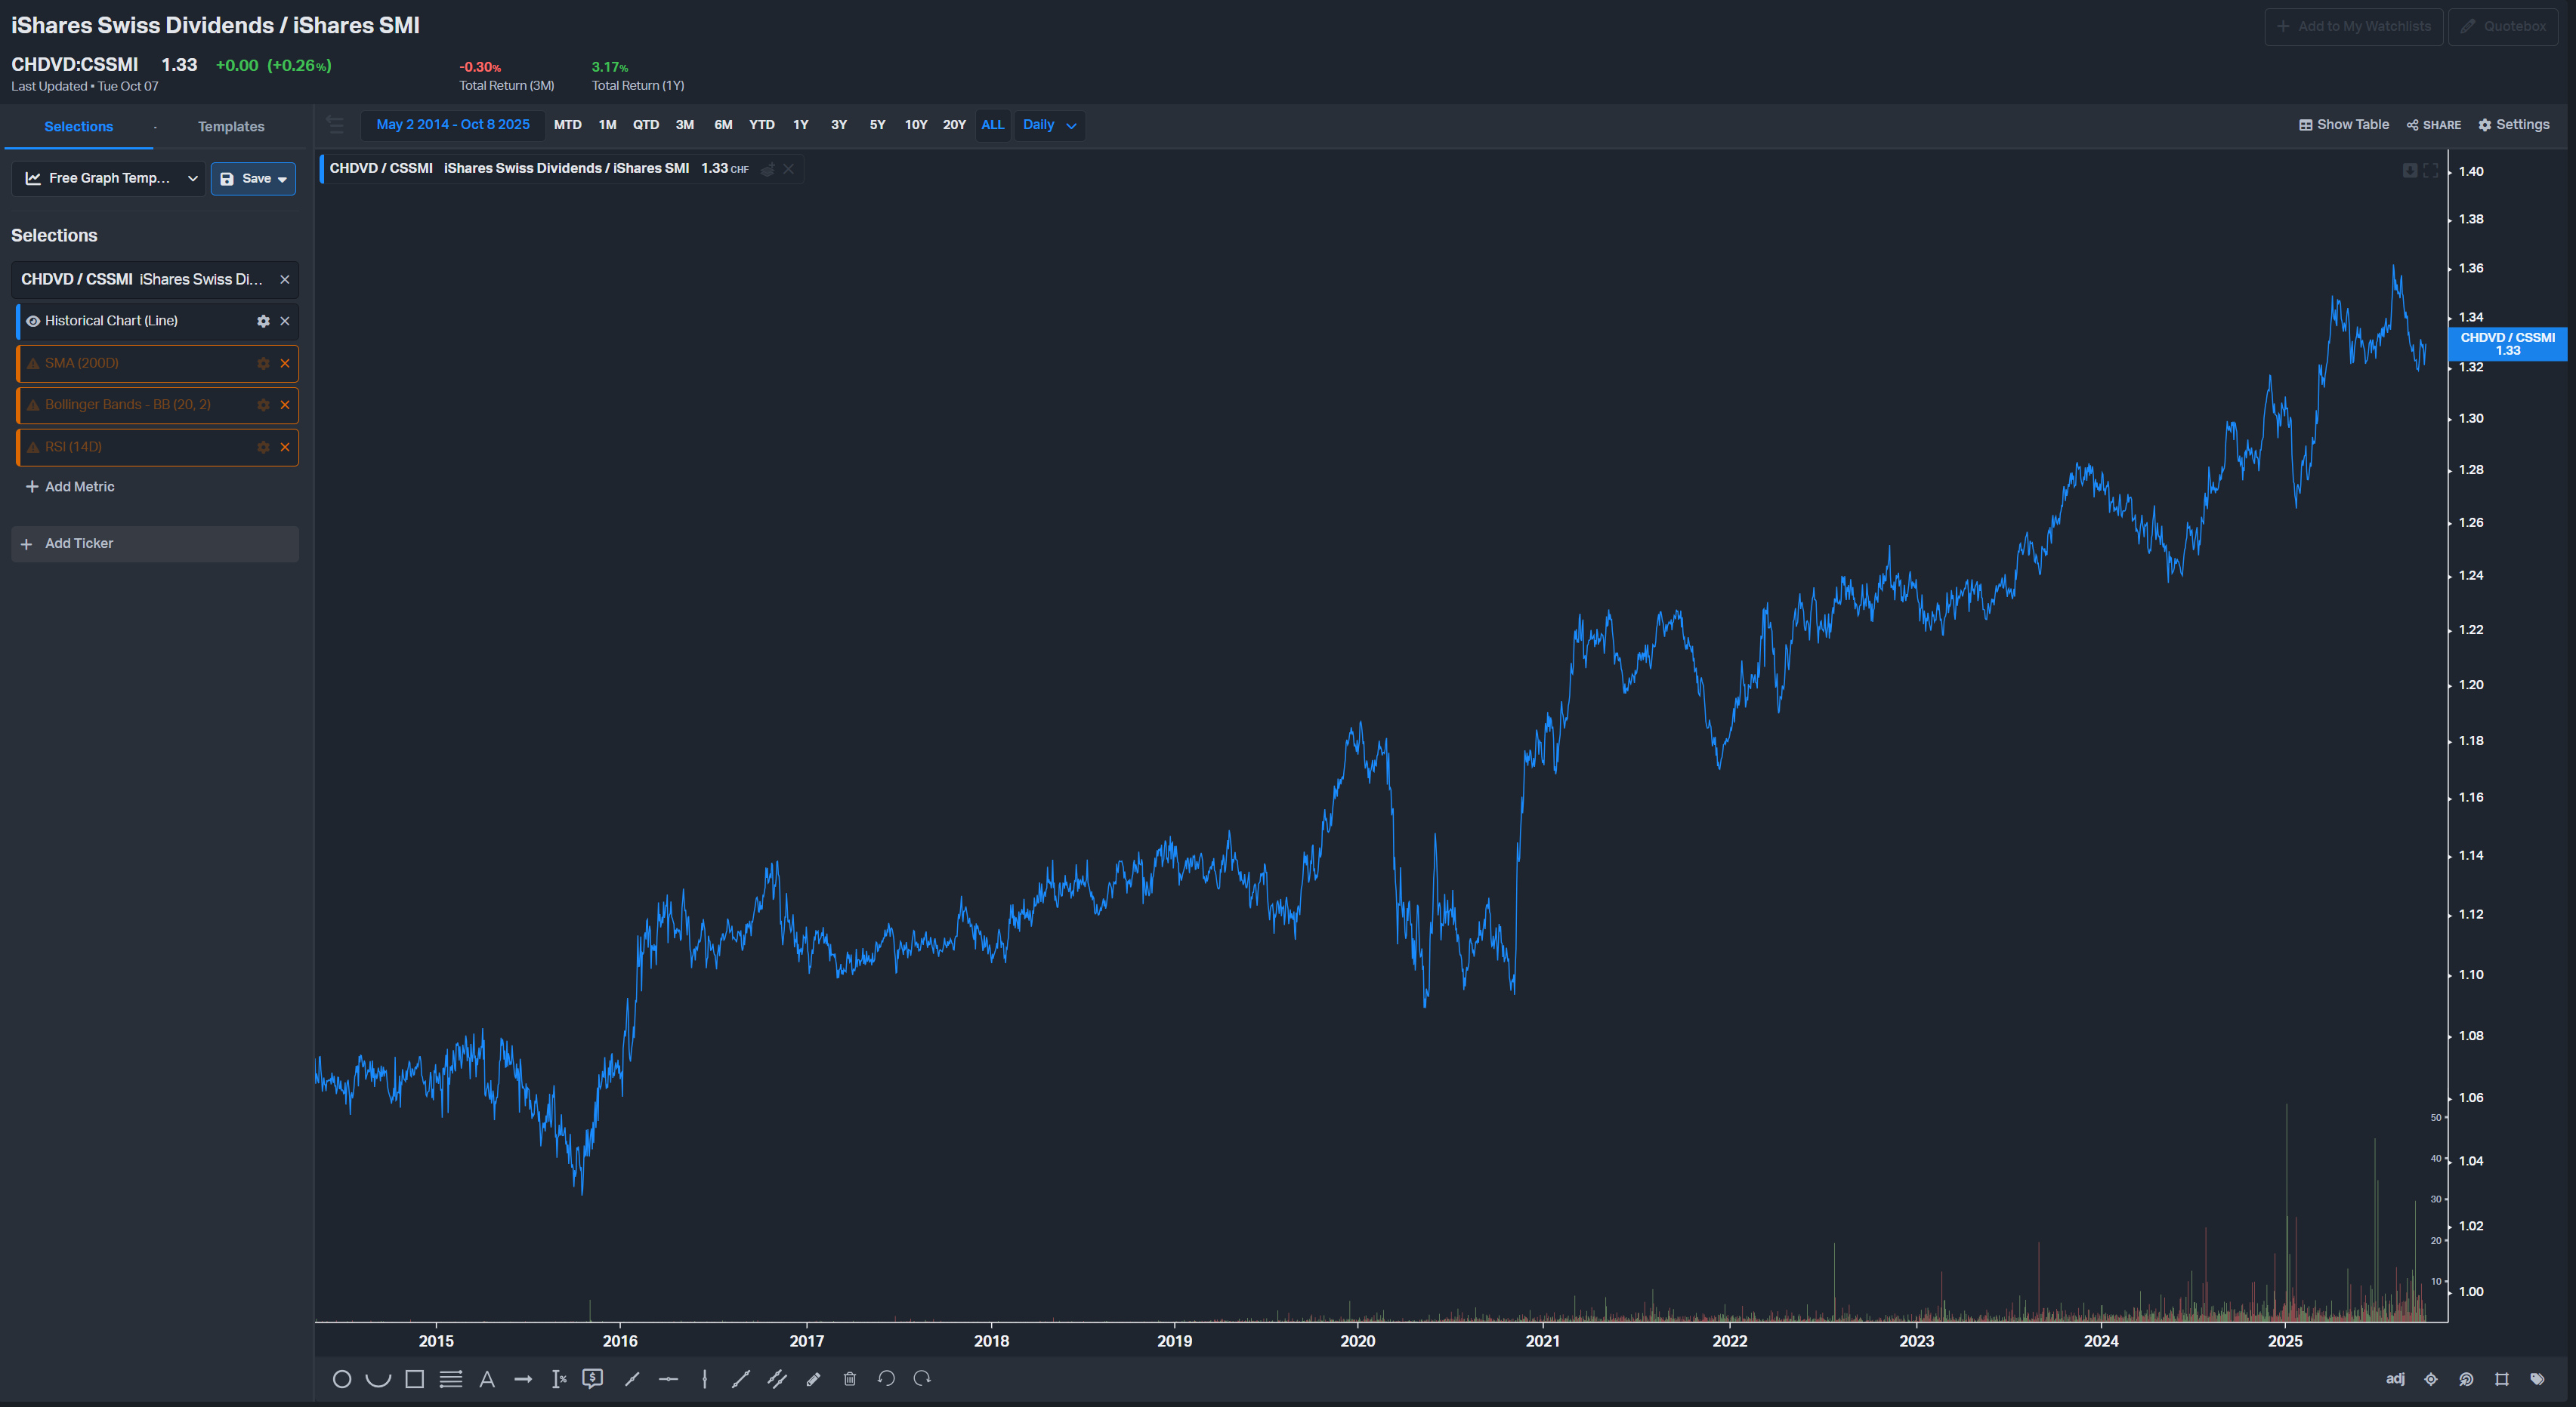Toggle the adj price adjustment
The width and height of the screenshot is (2576, 1407).
(x=2395, y=1379)
